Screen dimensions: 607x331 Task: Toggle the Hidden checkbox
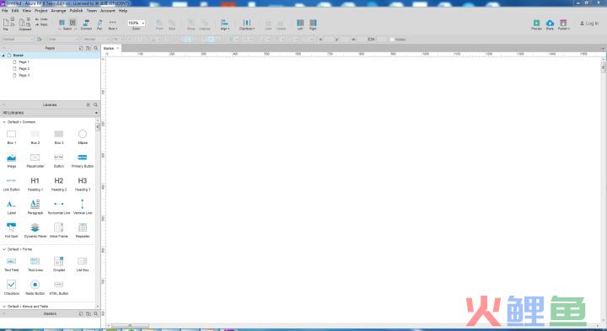[x=392, y=40]
